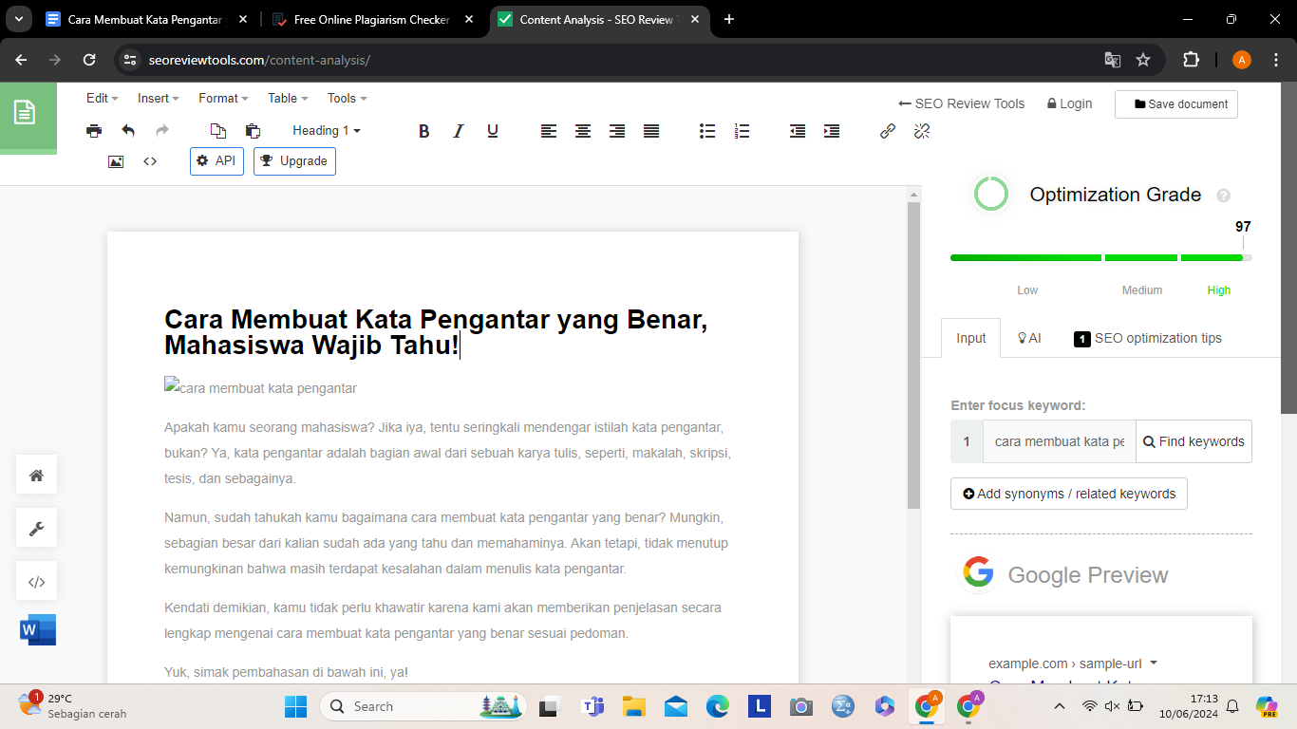Viewport: 1297px width, 729px height.
Task: Toggle underline formatting
Action: click(x=492, y=131)
